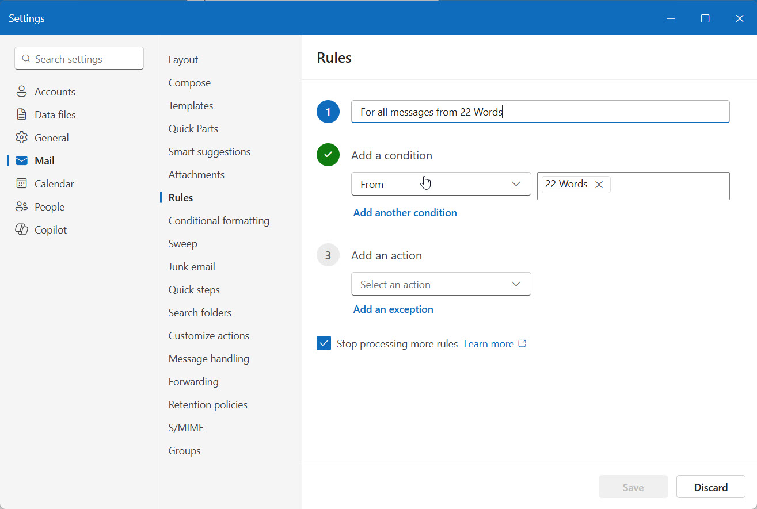Click the external link icon beside Learn more
This screenshot has width=757, height=509.
pos(523,343)
